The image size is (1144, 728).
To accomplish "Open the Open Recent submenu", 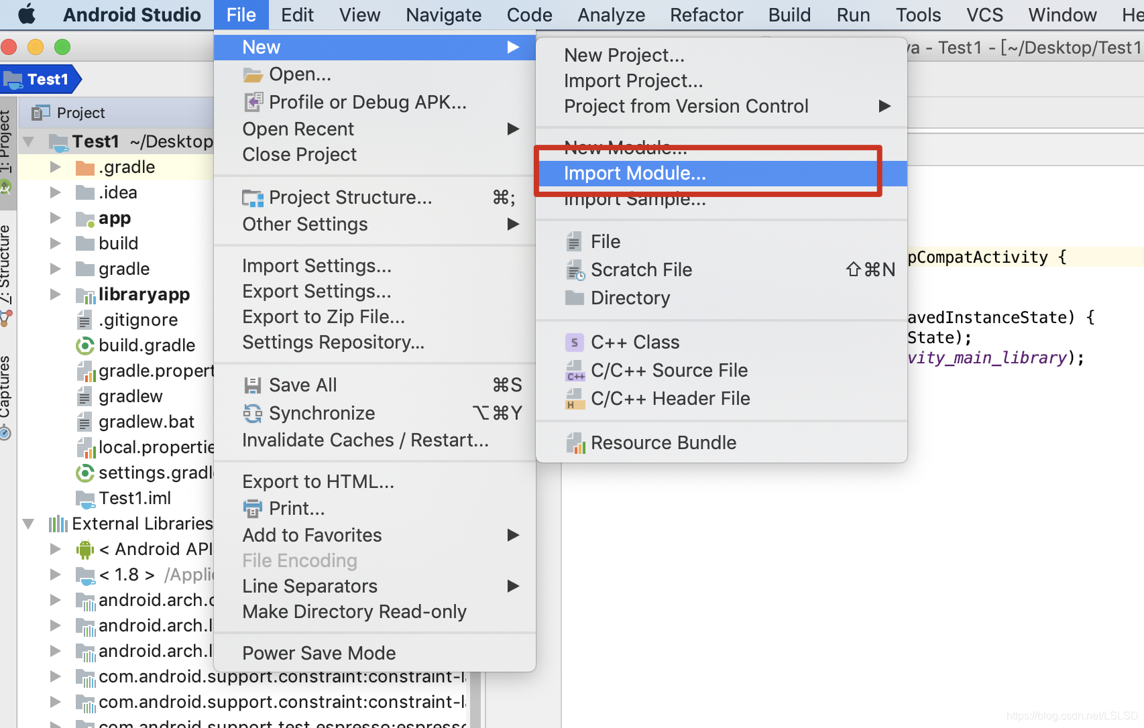I will [x=375, y=129].
